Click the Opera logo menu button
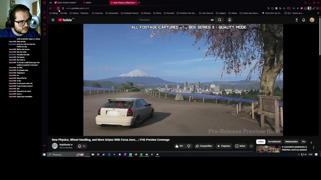321x180 pixels. [45, 2]
